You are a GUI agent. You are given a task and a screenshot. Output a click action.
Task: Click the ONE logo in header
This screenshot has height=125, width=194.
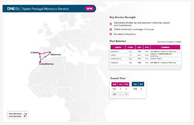pyautogui.click(x=13, y=9)
